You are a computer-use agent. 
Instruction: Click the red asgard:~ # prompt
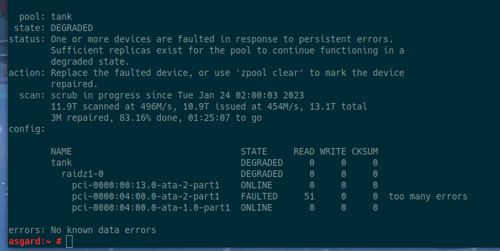coord(35,241)
